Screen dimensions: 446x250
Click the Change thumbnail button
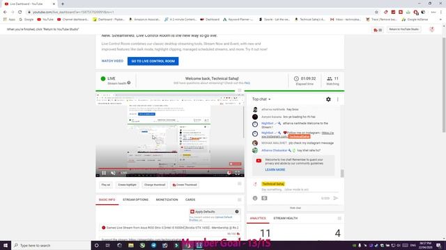(155, 185)
